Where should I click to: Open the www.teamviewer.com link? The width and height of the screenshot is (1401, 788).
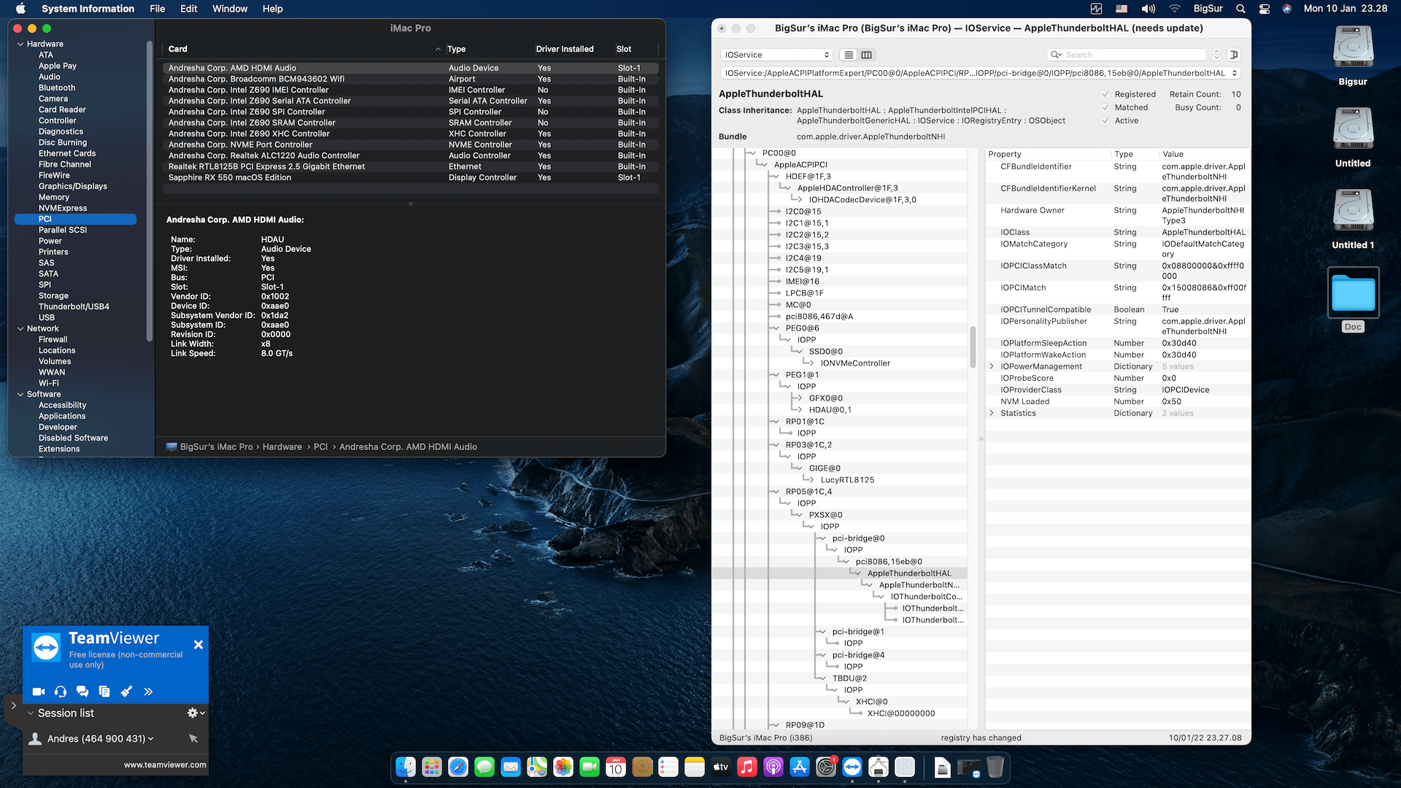point(164,765)
